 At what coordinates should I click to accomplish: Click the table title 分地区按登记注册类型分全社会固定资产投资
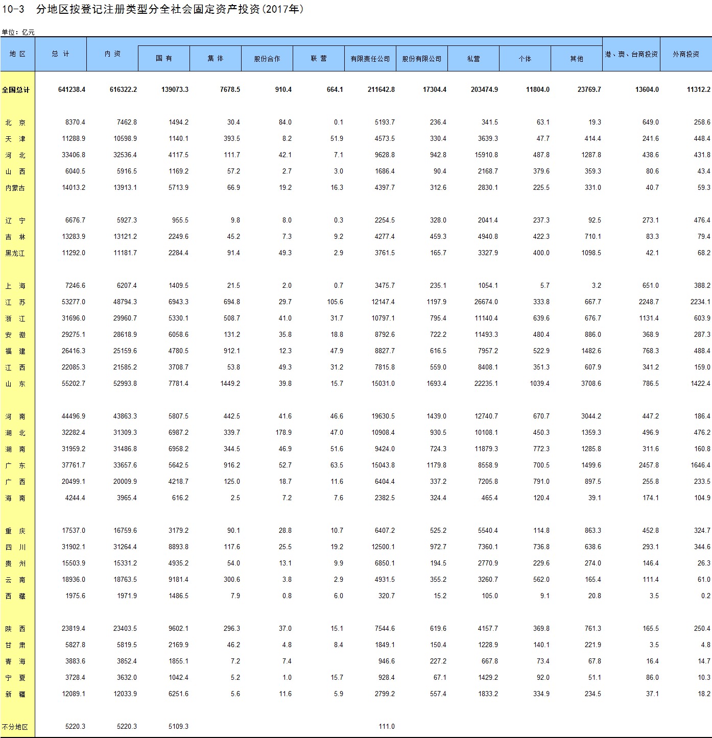click(170, 9)
